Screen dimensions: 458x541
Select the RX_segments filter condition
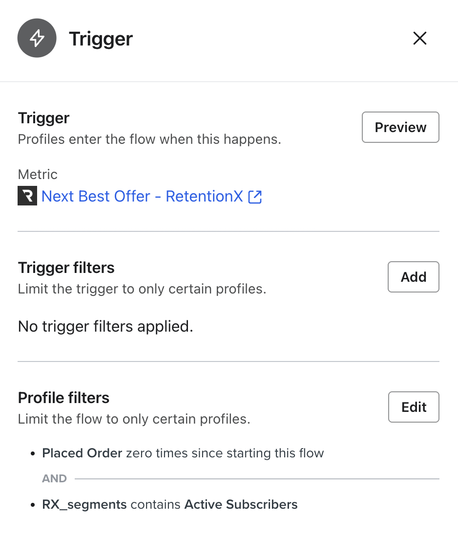pos(84,504)
